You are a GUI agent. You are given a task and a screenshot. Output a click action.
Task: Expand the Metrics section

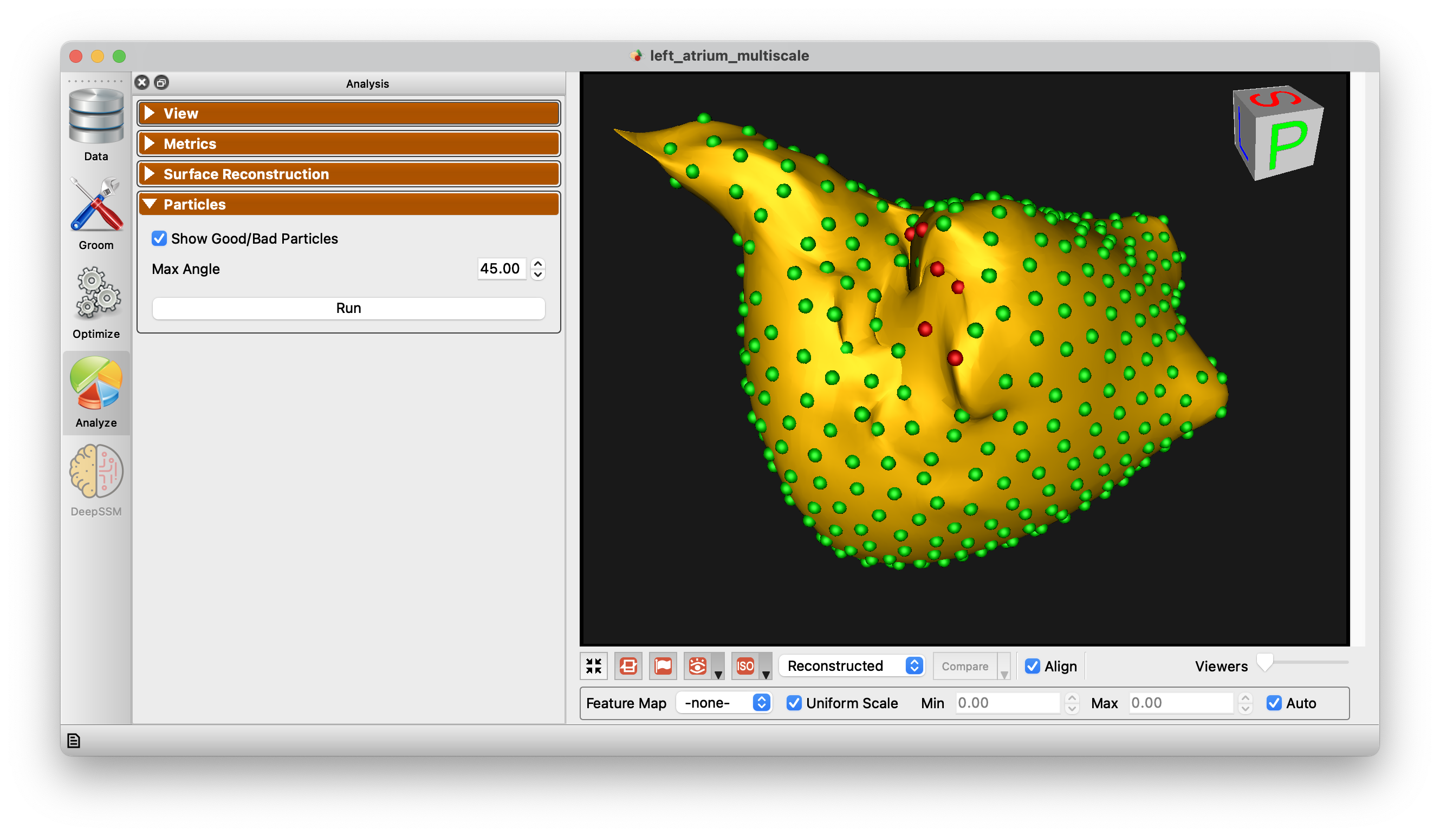click(348, 143)
